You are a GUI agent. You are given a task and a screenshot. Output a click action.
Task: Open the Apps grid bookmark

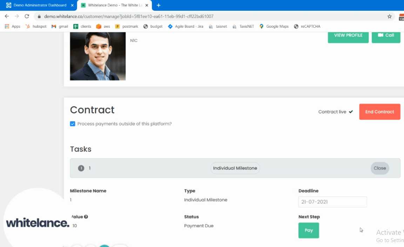(x=12, y=26)
